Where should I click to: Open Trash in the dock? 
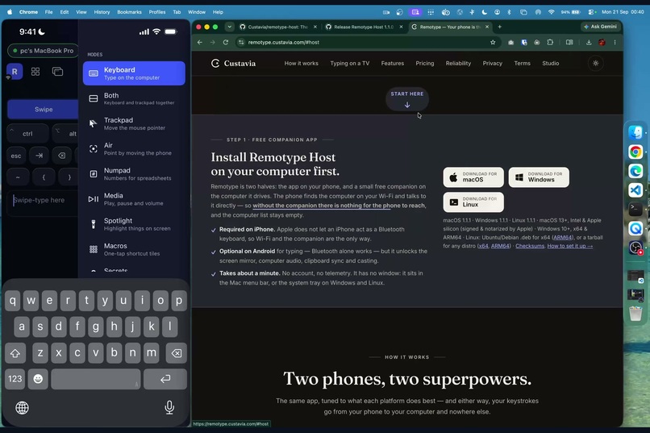click(635, 313)
